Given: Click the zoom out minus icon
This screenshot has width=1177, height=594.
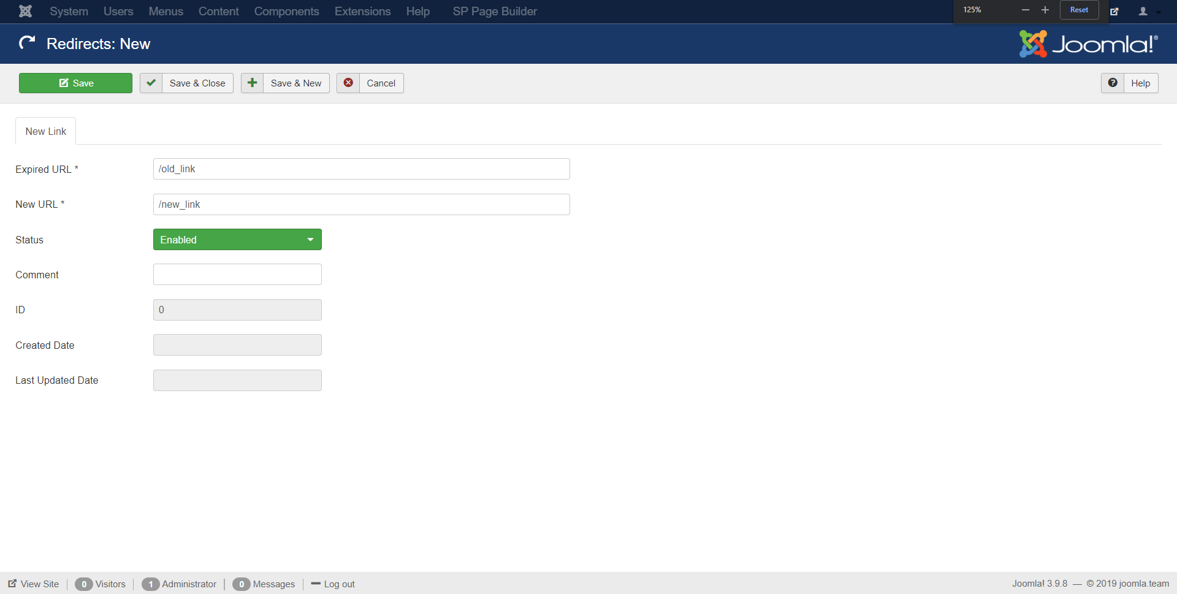Looking at the screenshot, I should [1025, 10].
